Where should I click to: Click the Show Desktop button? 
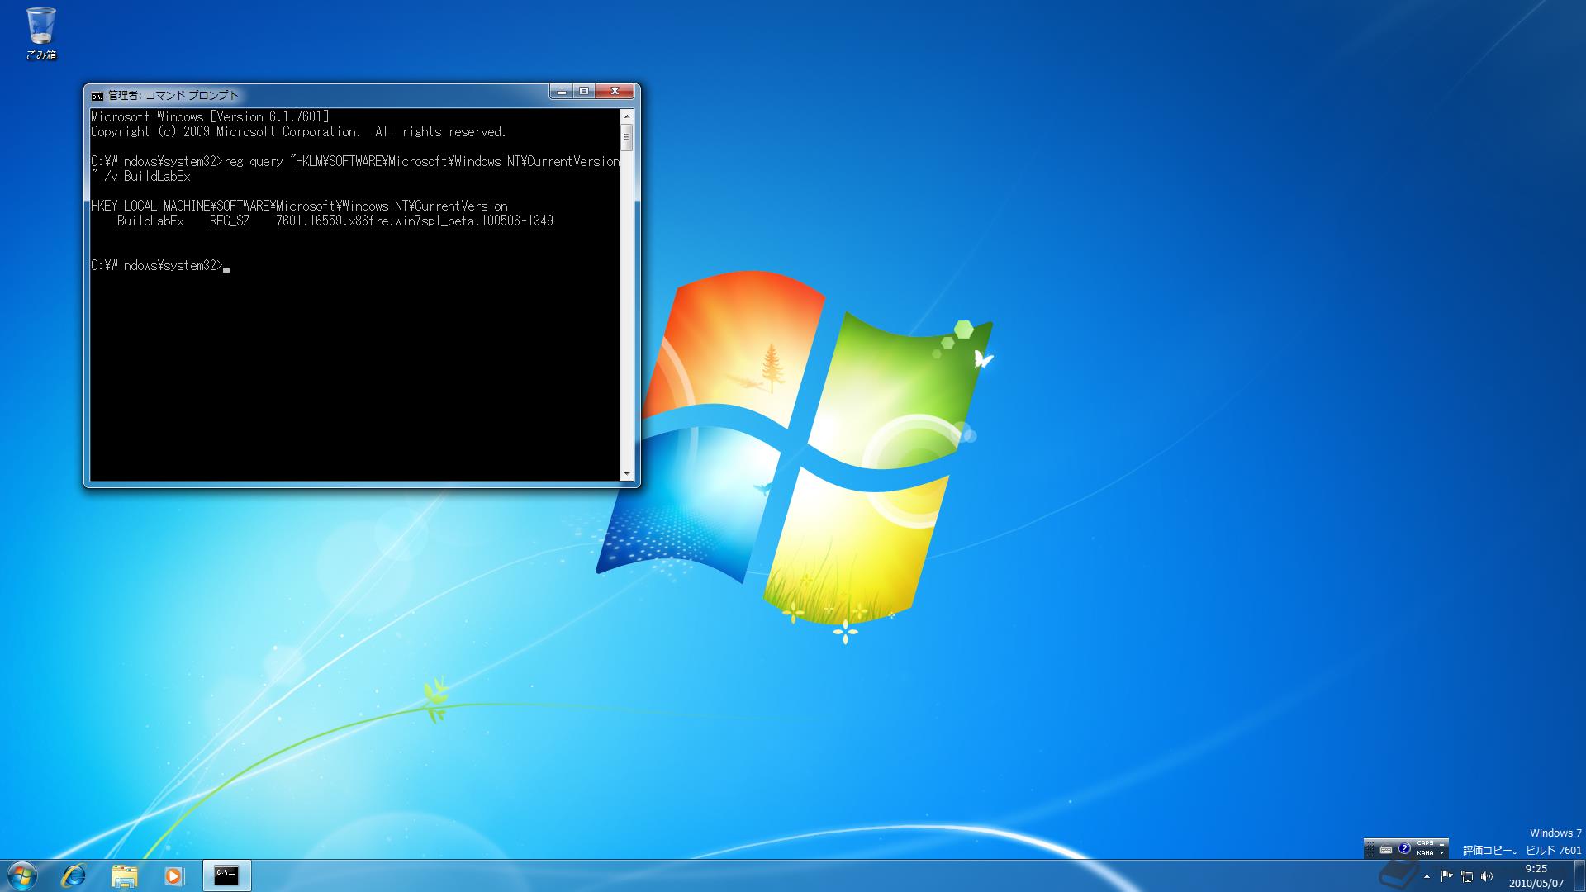point(1579,875)
